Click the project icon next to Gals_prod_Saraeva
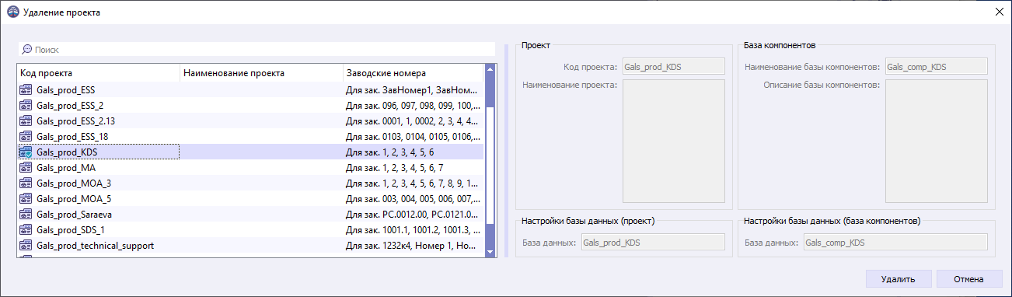Viewport: 1012px width, 297px height. (x=26, y=215)
